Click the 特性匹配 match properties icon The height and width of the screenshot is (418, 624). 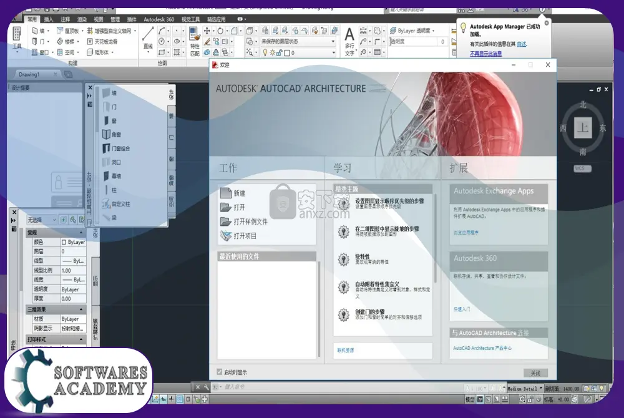(195, 41)
